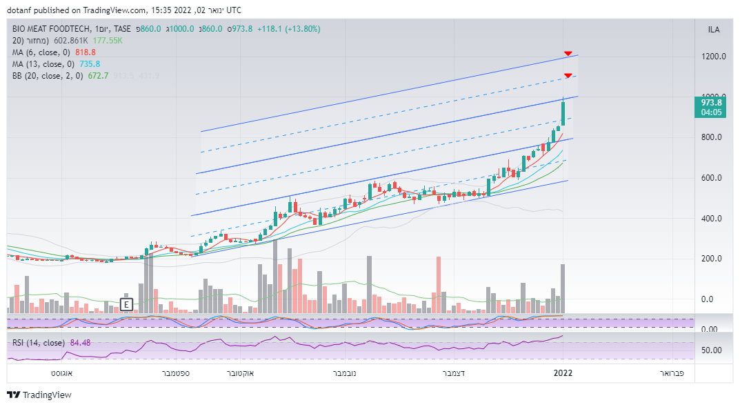The width and height of the screenshot is (740, 407).
Task: Click the 800.0 price axis label
Action: click(x=712, y=137)
